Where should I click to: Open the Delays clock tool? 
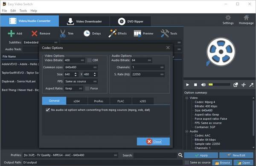[92, 34]
